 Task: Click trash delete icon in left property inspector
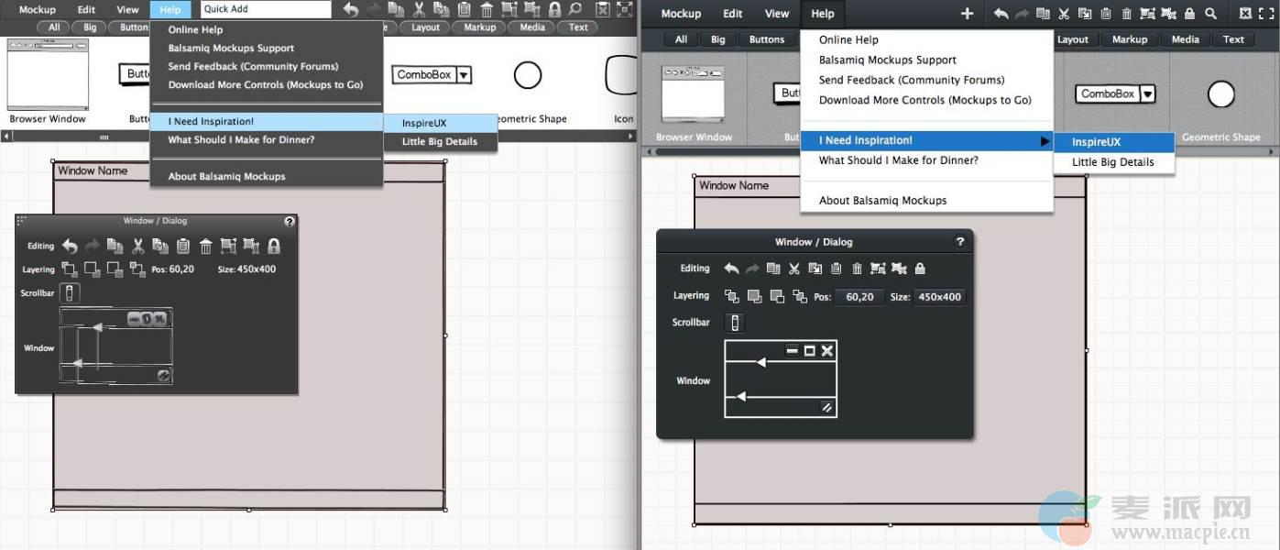[x=206, y=246]
